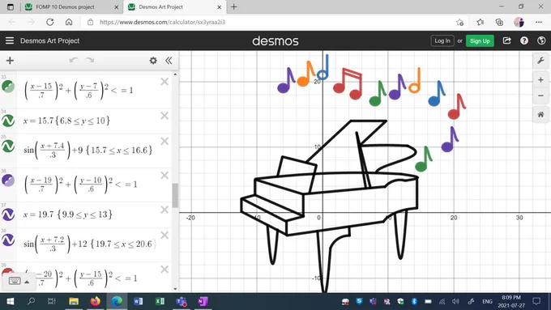Image resolution: width=551 pixels, height=310 pixels.
Task: Close the FOMP 10 Desmos project tab
Action: (117, 7)
